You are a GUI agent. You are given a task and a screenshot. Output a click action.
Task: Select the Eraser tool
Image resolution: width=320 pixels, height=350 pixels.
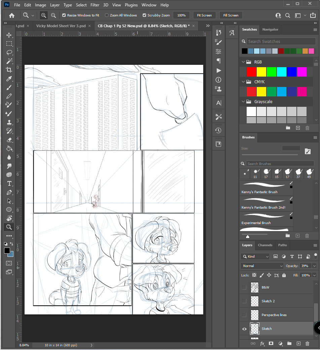[9, 140]
